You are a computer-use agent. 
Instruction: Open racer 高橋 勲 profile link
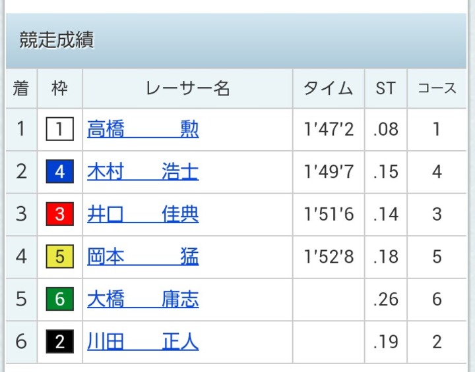pyautogui.click(x=142, y=129)
